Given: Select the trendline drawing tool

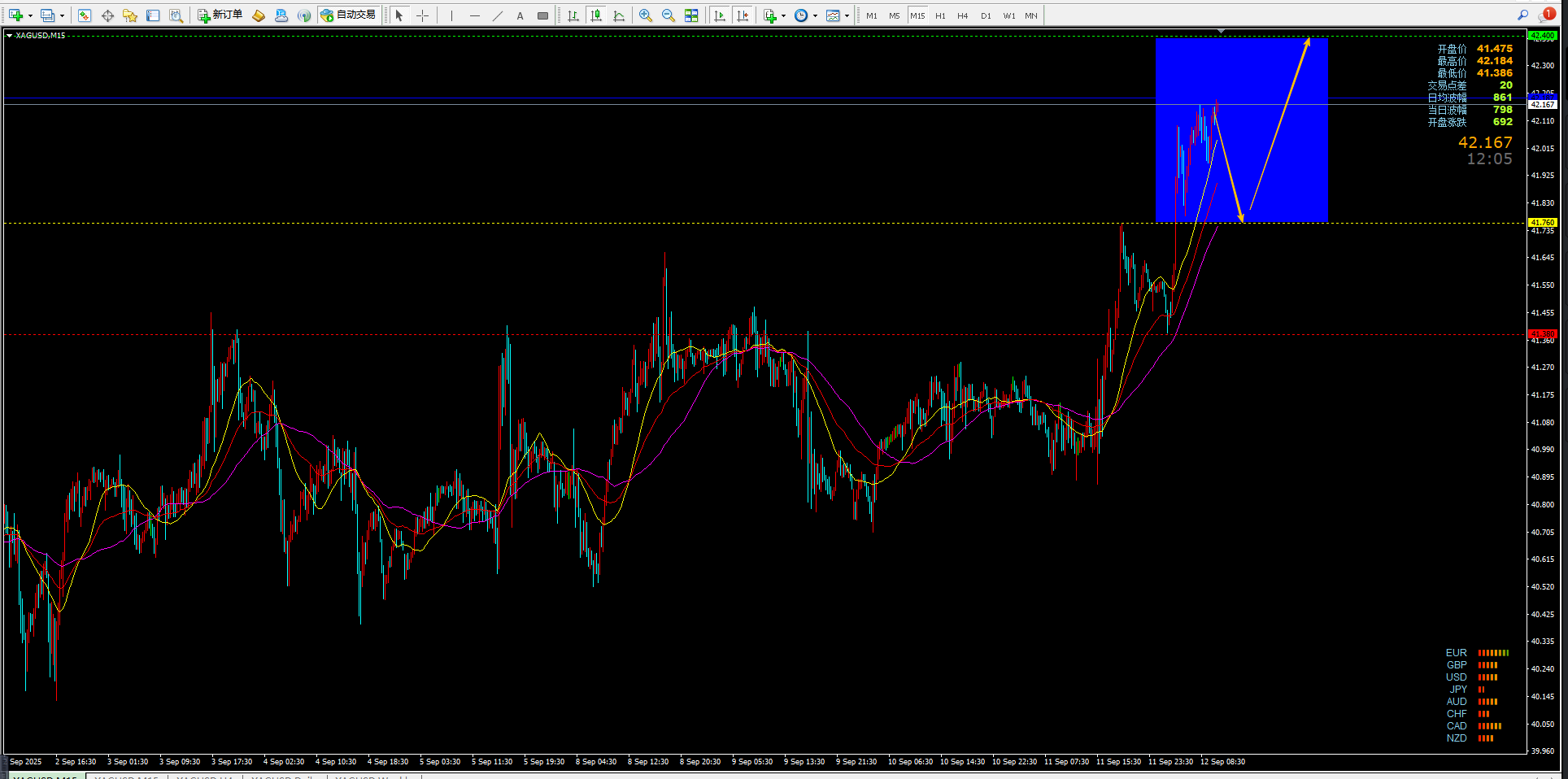Looking at the screenshot, I should tap(498, 15).
